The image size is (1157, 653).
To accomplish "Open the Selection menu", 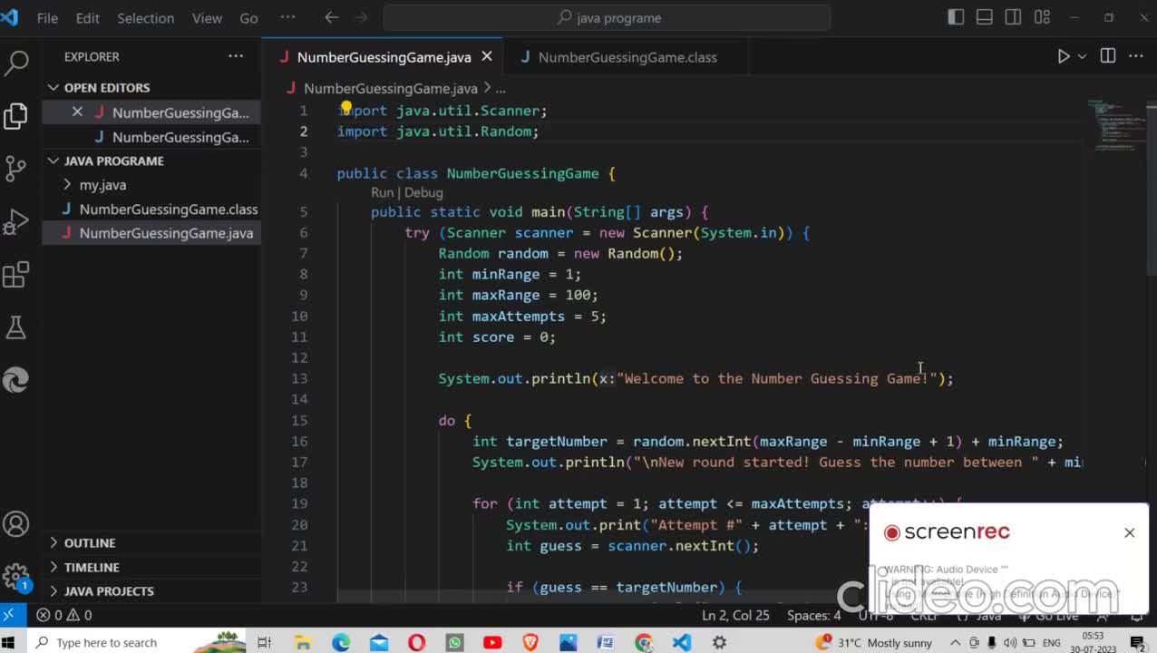I will (145, 18).
